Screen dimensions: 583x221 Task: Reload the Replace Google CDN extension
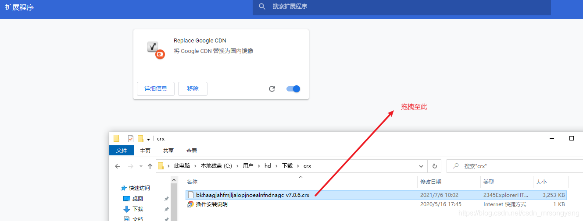coord(272,89)
